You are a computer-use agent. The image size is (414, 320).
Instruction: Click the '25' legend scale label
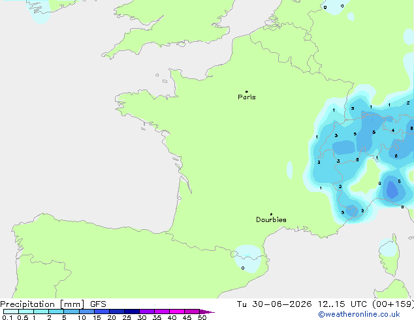[127, 317]
